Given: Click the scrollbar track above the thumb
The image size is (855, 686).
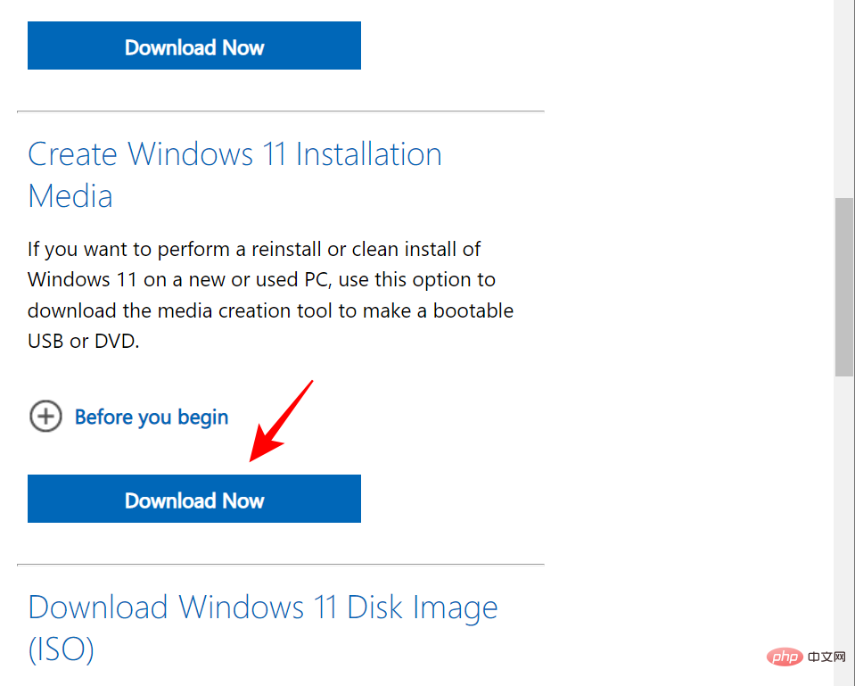Looking at the screenshot, I should pyautogui.click(x=844, y=98).
